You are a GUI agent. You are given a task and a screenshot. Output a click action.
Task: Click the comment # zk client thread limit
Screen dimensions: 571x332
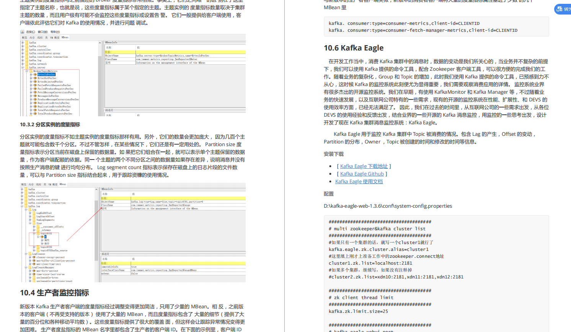pos(361,298)
